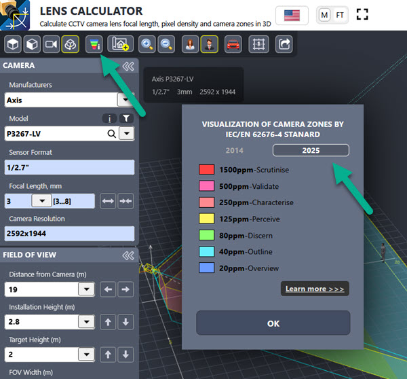Click the magenta 500ppm Validate swatch
The width and height of the screenshot is (407, 379).
(x=207, y=186)
